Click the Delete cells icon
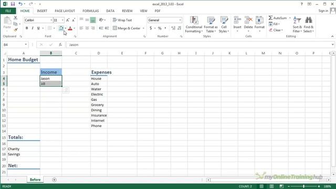 [248, 20]
